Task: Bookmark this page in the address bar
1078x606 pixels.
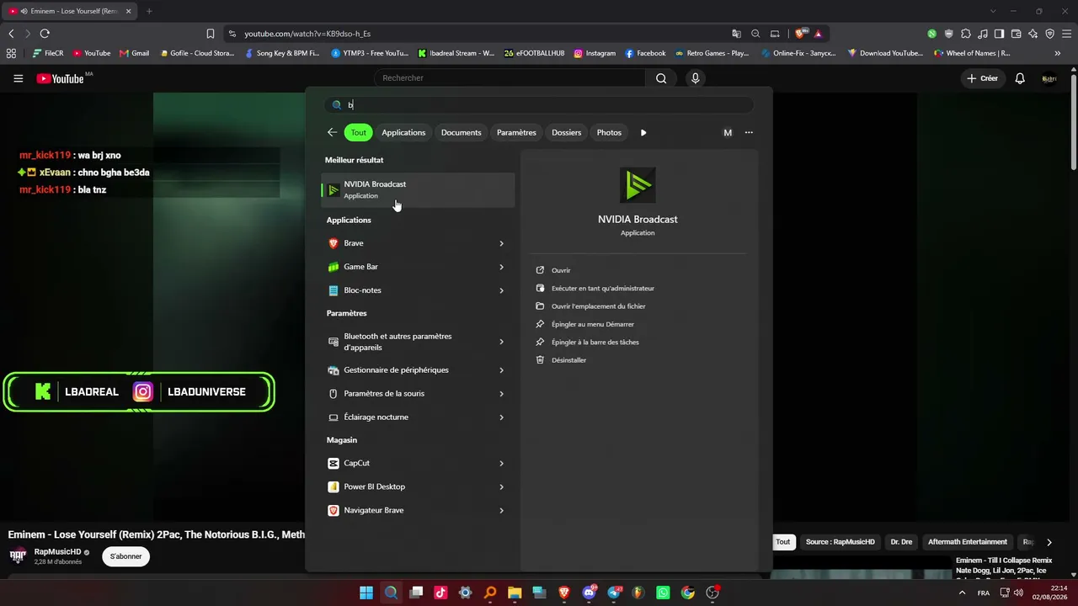Action: pyautogui.click(x=211, y=34)
